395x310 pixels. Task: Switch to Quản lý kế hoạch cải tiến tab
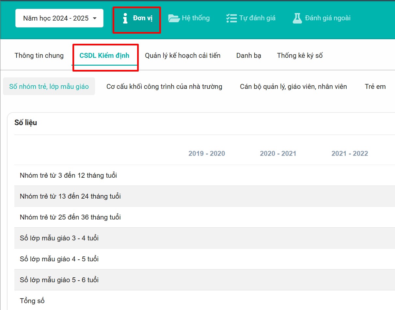182,56
